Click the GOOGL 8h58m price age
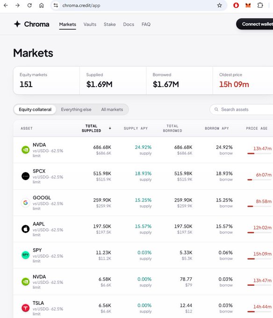This screenshot has width=273, height=318. (x=264, y=202)
